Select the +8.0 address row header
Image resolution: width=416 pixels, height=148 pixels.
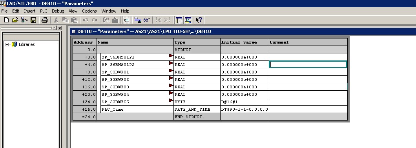(x=85, y=72)
